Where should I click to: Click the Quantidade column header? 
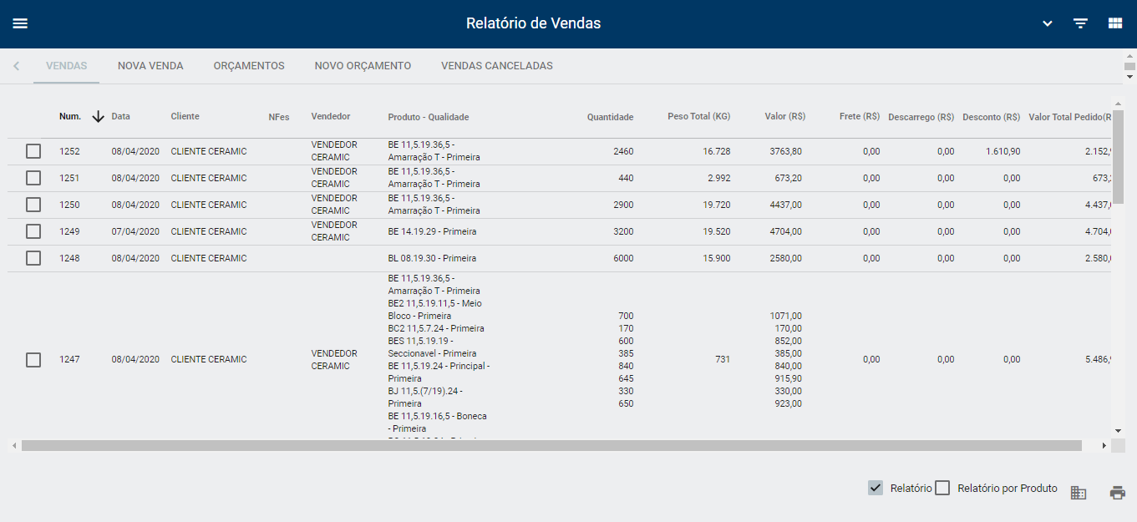click(610, 118)
